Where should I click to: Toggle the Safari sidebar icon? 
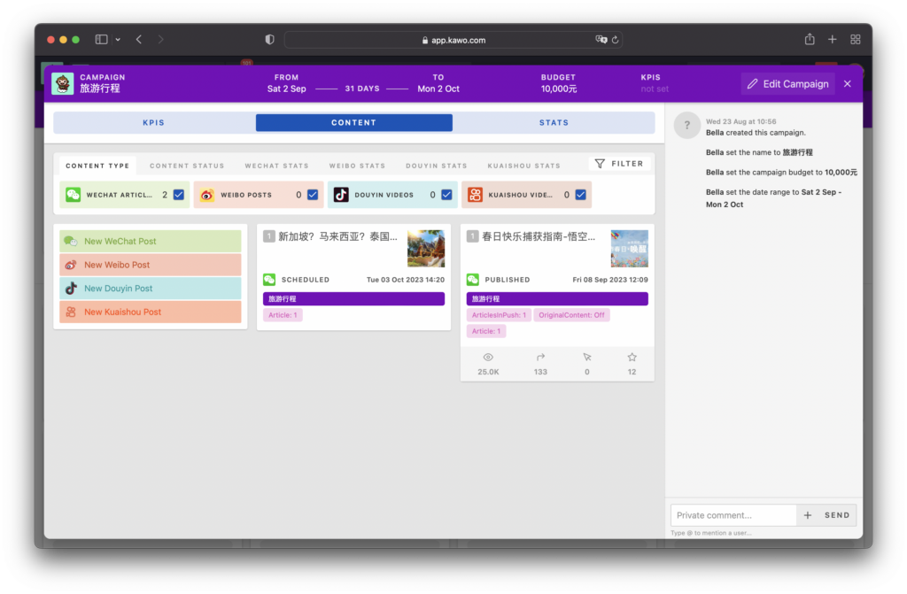(101, 39)
